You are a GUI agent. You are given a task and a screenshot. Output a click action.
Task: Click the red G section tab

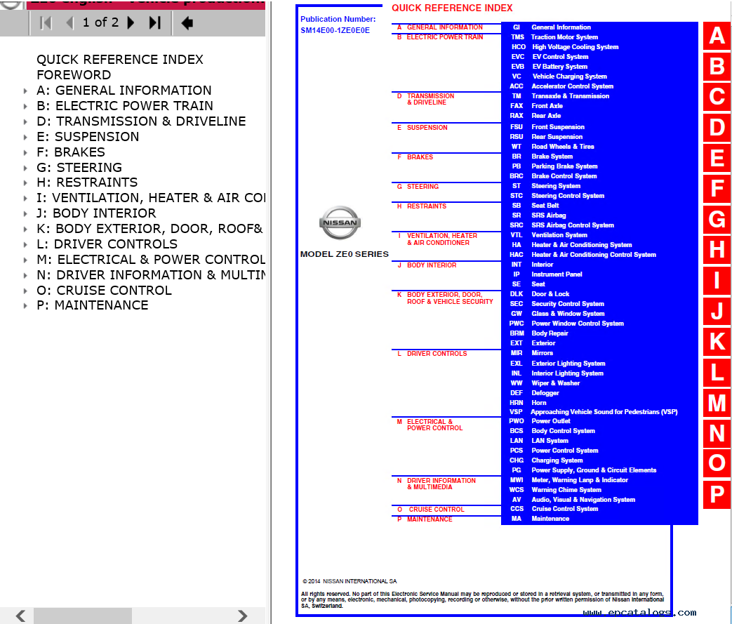[x=717, y=219]
